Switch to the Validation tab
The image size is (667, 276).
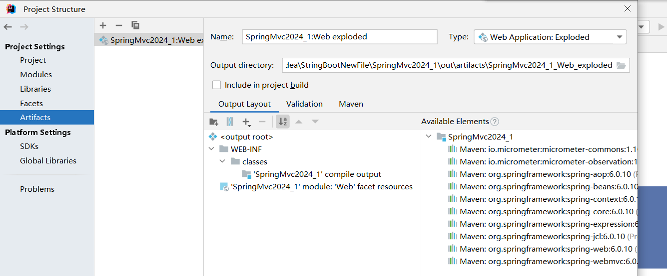click(x=304, y=104)
